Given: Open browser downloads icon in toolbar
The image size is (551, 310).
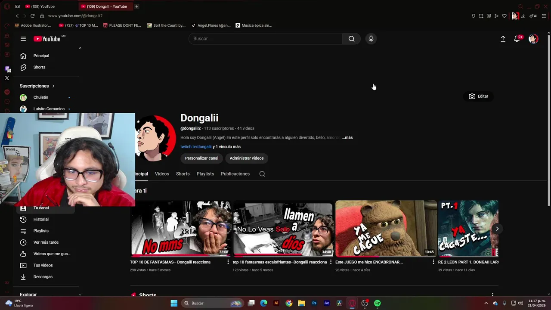Looking at the screenshot, I should (x=523, y=16).
